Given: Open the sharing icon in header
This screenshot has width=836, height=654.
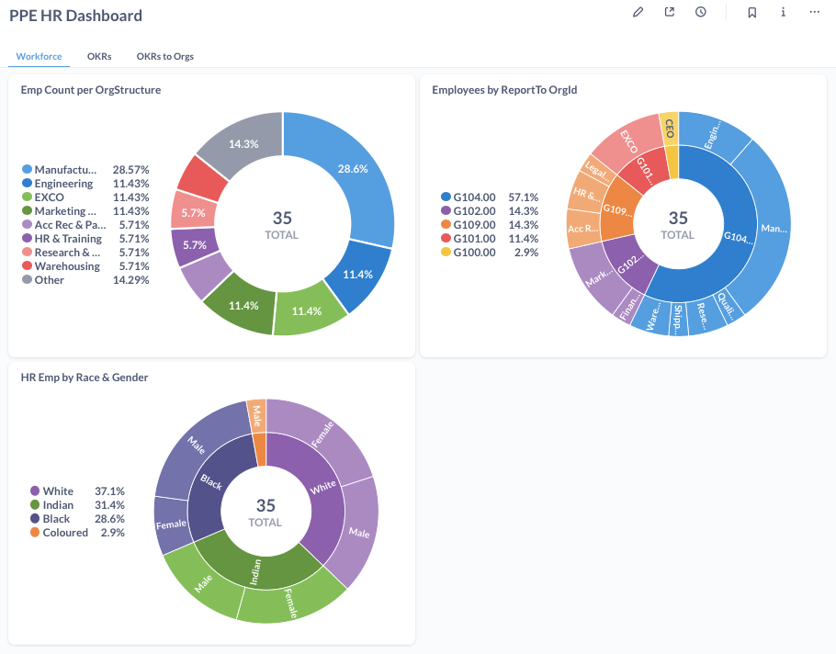Looking at the screenshot, I should (670, 13).
